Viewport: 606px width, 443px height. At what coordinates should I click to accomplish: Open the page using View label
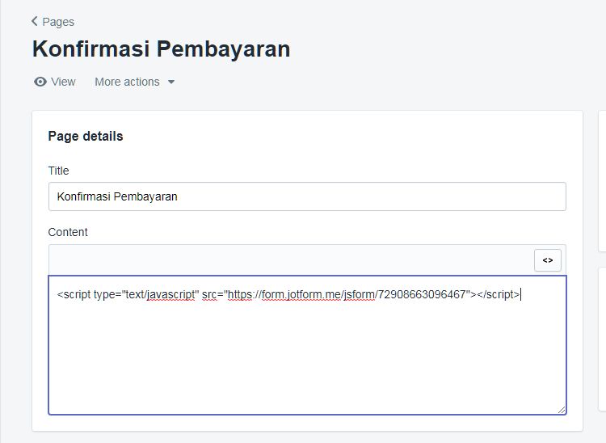click(x=63, y=82)
